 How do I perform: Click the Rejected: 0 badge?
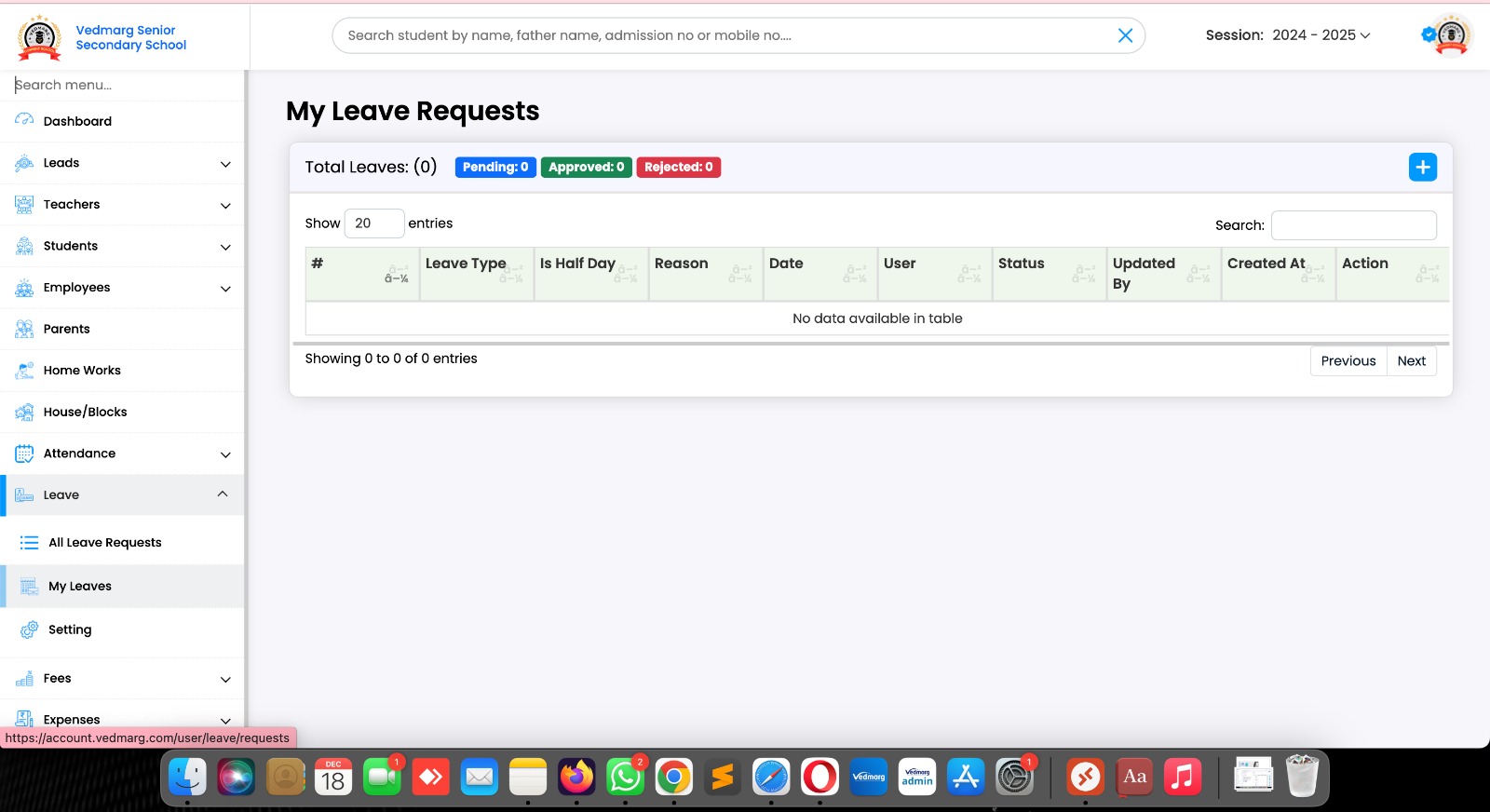679,167
